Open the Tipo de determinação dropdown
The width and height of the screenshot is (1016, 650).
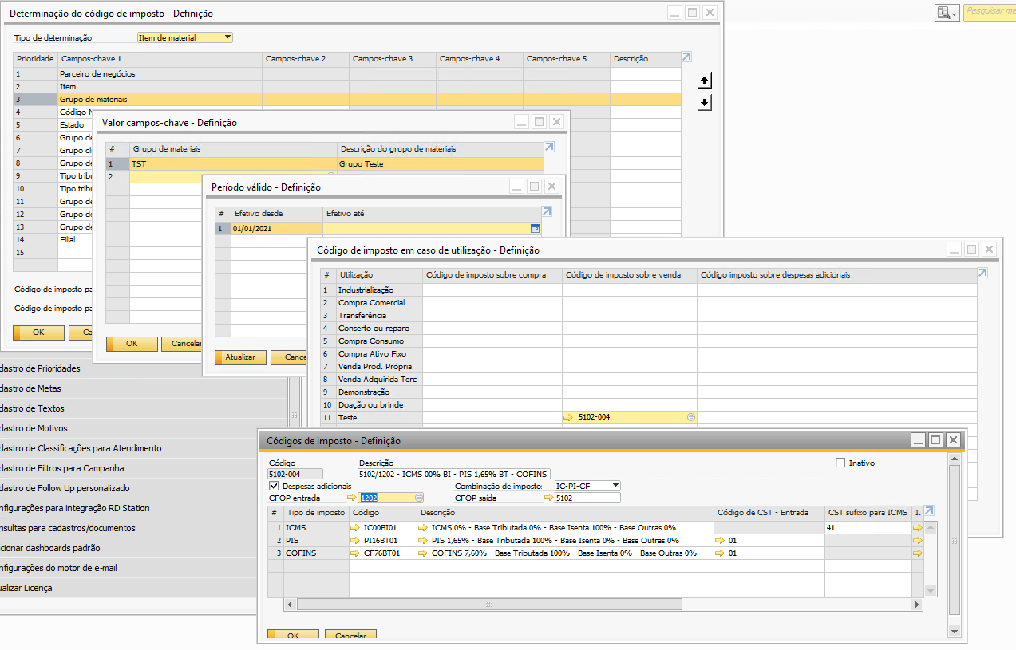pos(227,37)
